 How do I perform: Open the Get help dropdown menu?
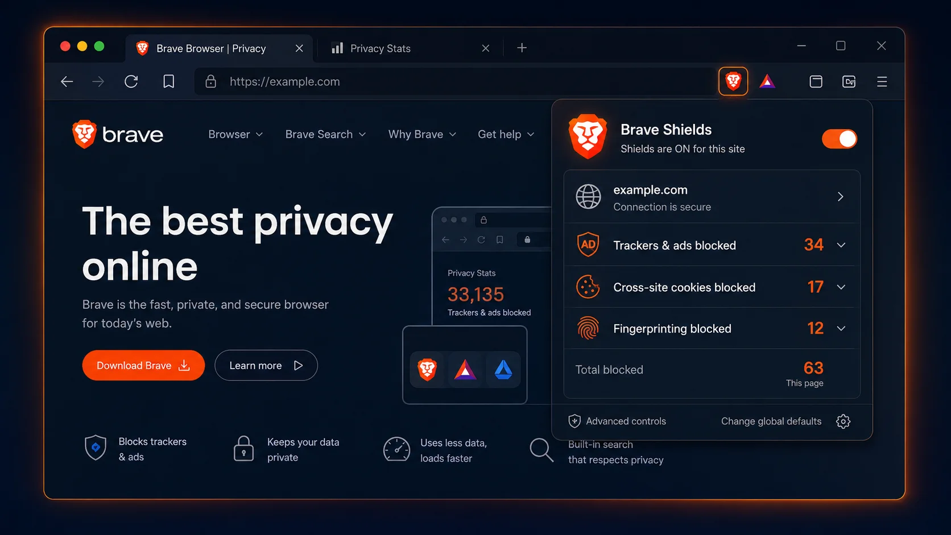(x=506, y=134)
